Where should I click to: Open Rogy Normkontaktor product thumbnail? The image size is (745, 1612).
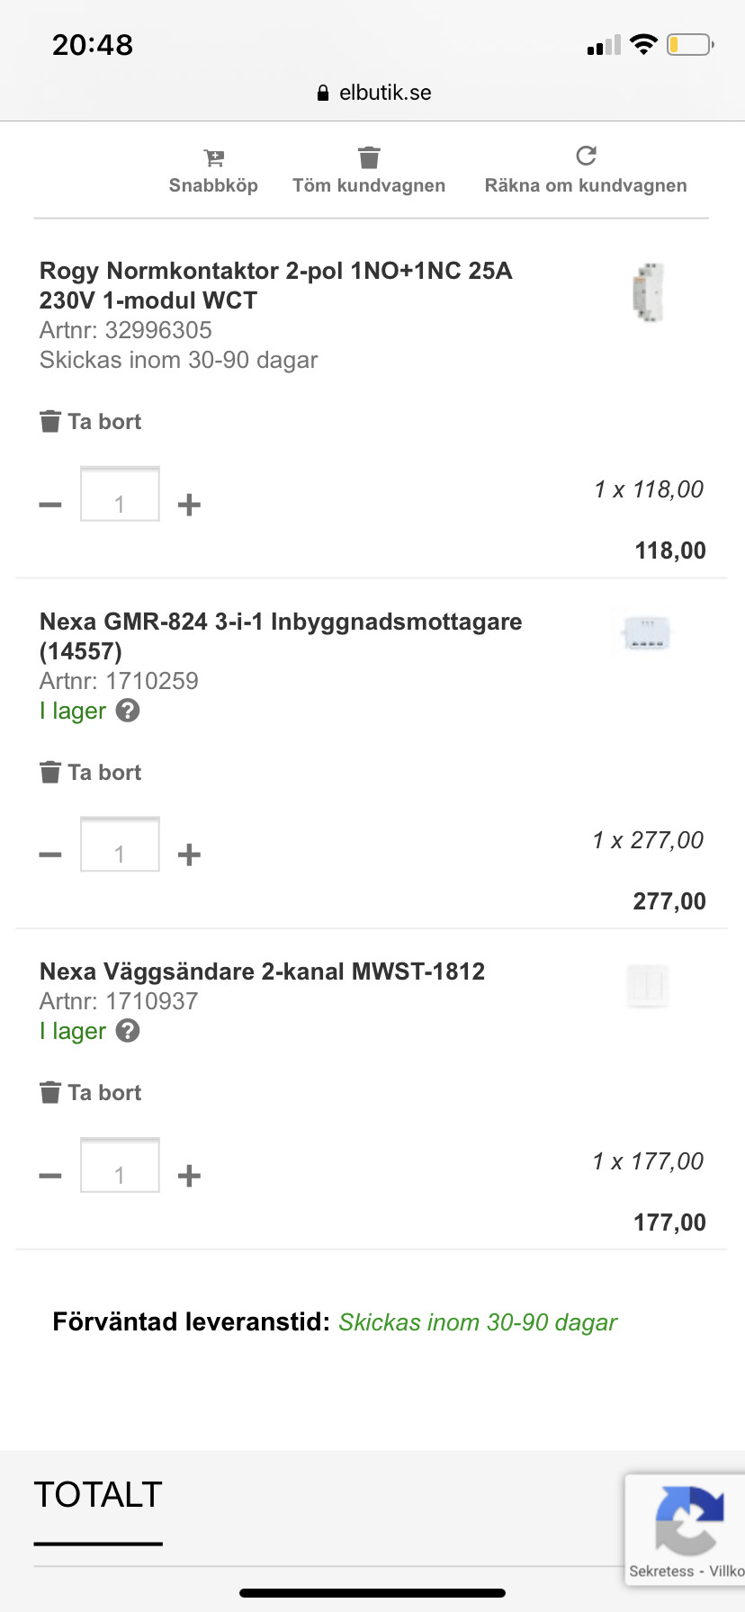(648, 292)
